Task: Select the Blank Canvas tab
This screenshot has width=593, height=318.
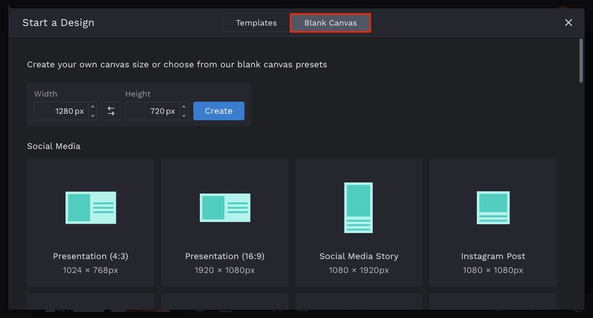Action: (x=330, y=22)
